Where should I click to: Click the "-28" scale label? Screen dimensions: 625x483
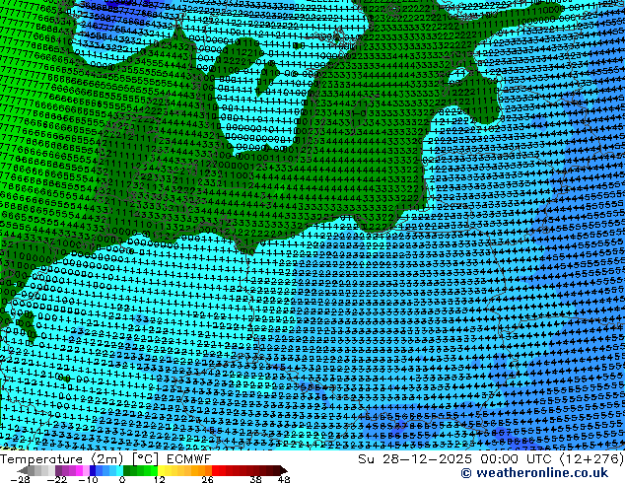point(20,479)
